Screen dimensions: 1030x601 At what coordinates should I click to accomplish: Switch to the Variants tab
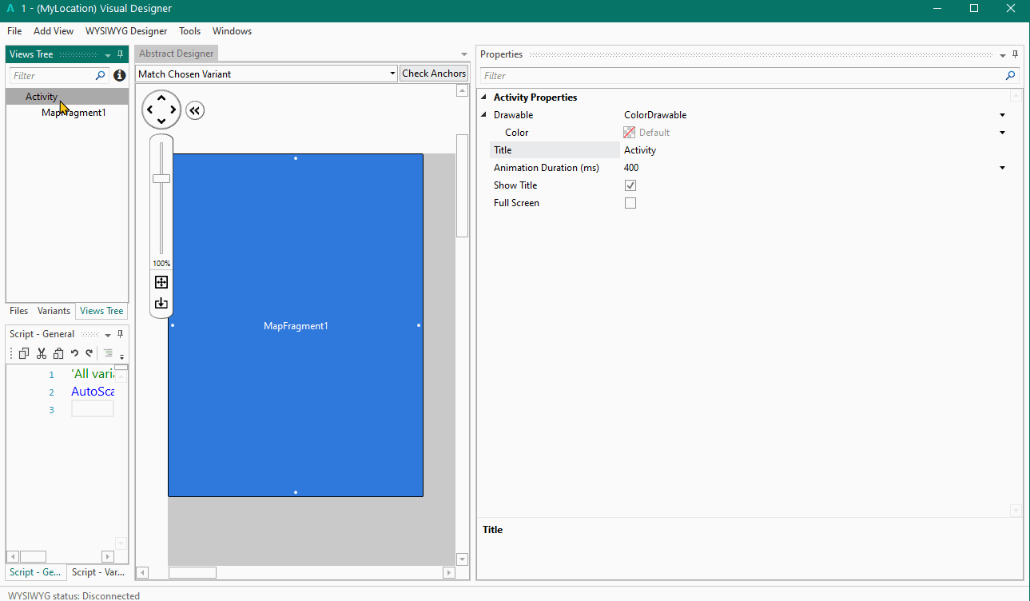[x=54, y=311]
